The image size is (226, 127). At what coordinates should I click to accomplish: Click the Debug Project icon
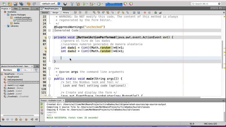pyautogui.click(x=91, y=4)
